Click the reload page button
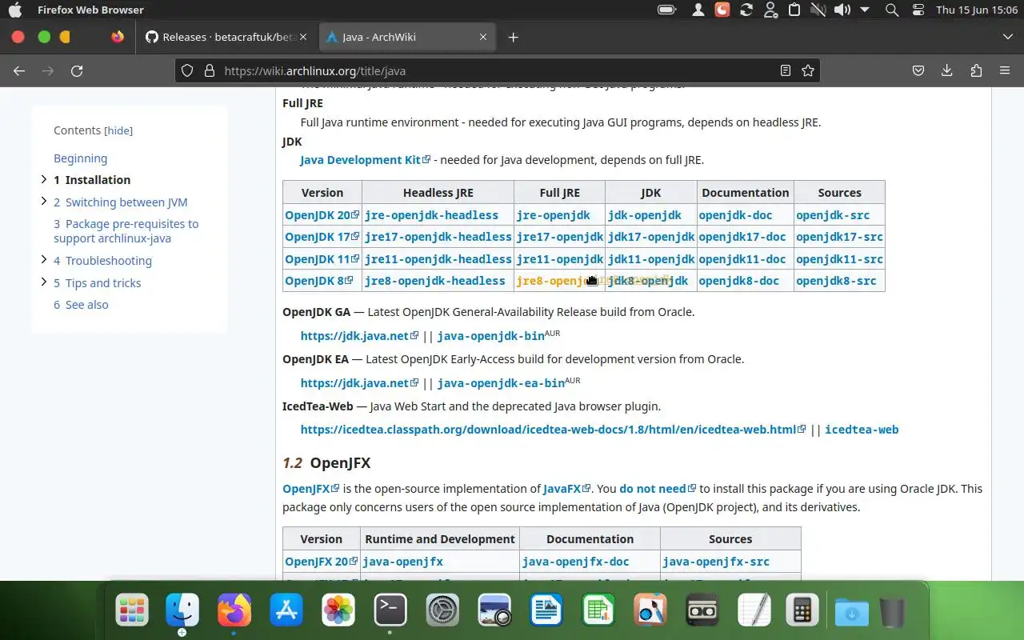Image resolution: width=1024 pixels, height=640 pixels. coord(77,70)
